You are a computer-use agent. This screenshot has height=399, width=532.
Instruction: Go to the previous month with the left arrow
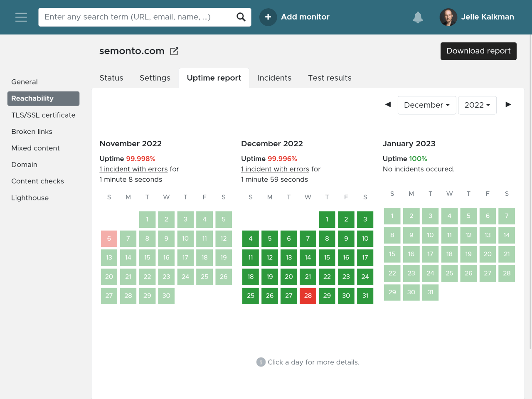(388, 104)
